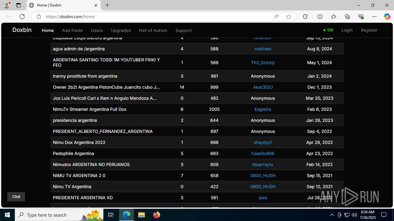Viewport: 394px width, 221px height.
Task: Click the Register link
Action: (x=369, y=30)
